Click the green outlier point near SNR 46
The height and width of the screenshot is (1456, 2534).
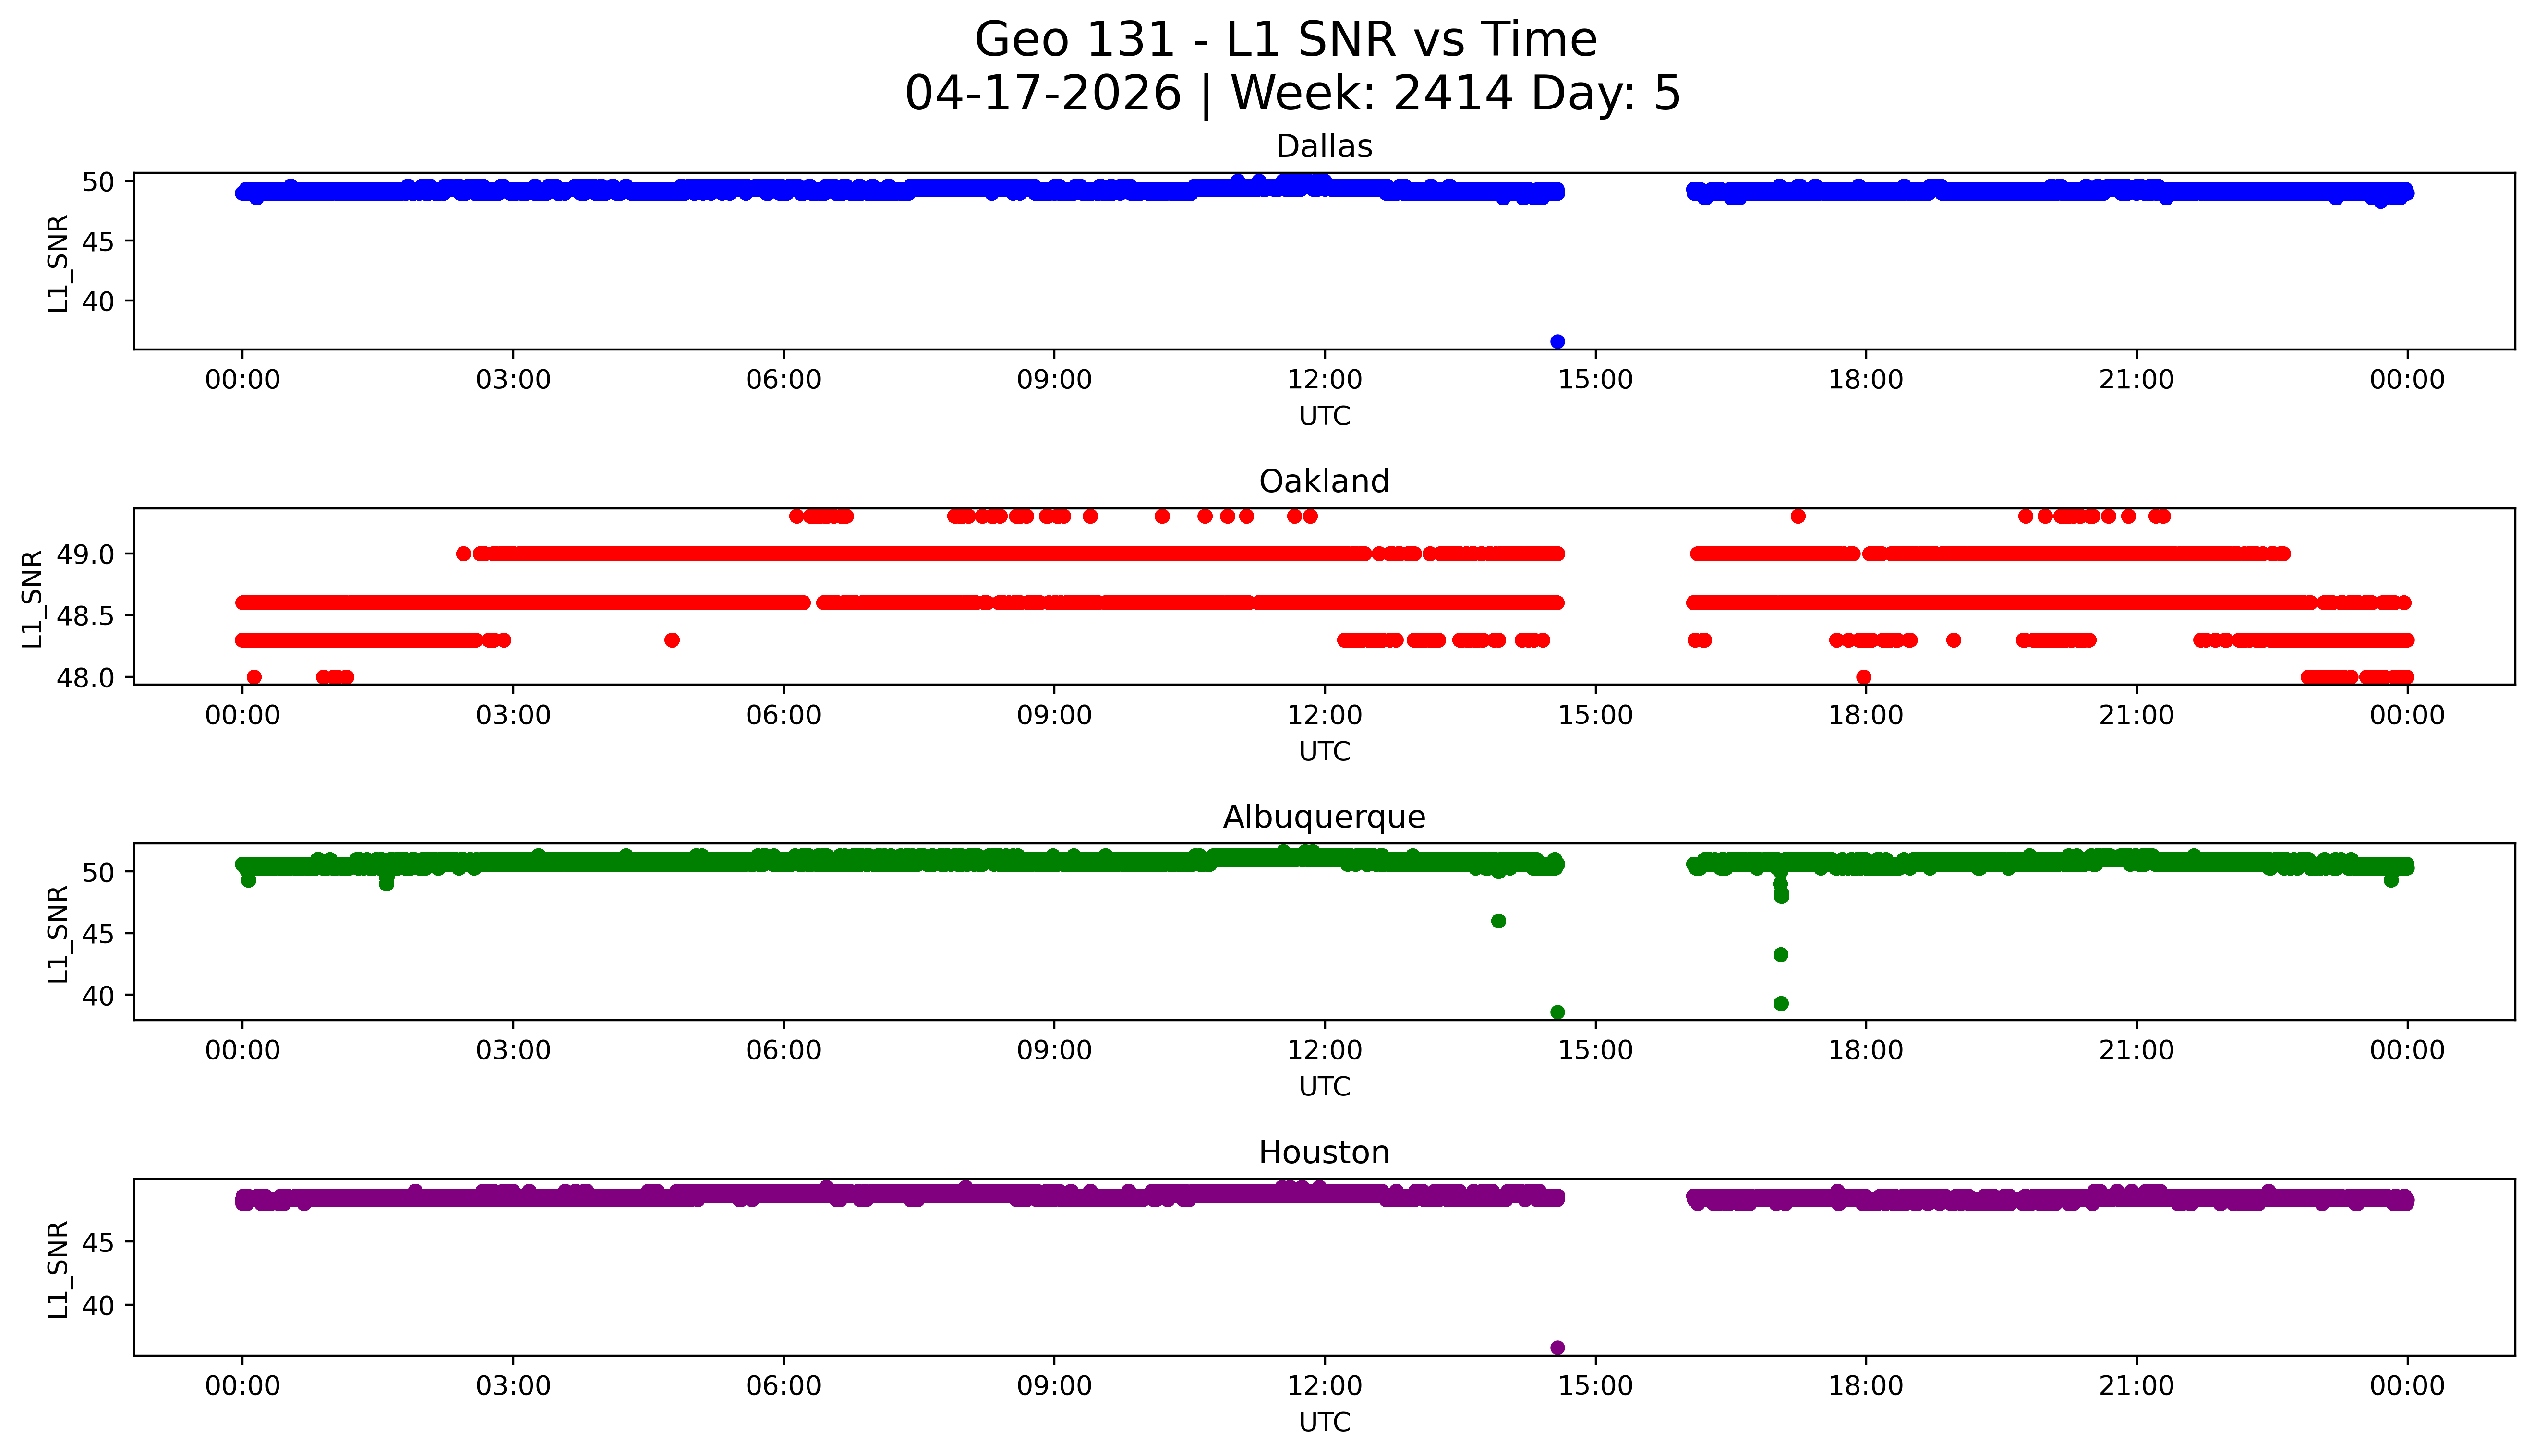[x=1498, y=921]
